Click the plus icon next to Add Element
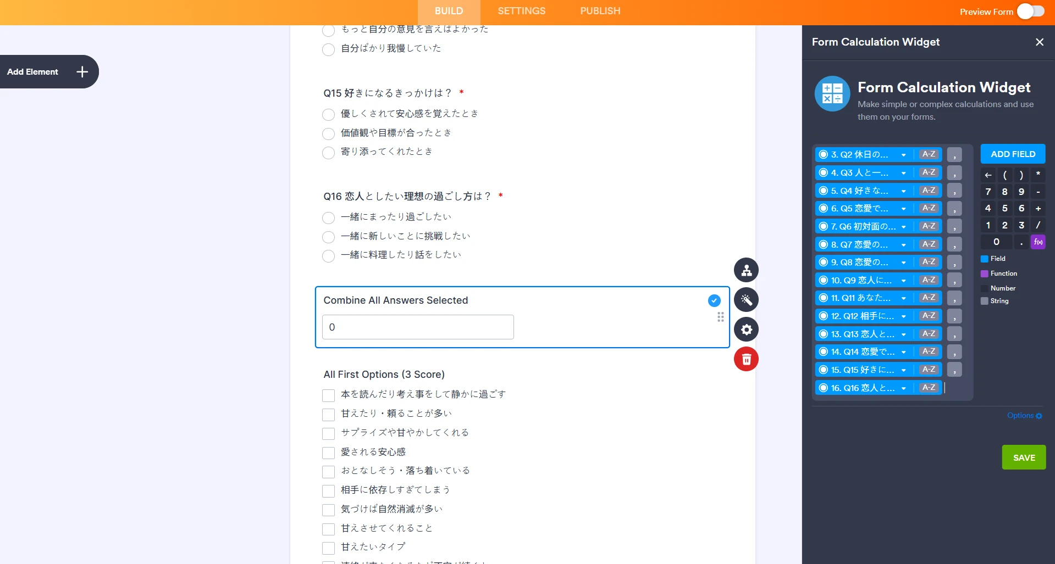This screenshot has height=564, width=1055. pyautogui.click(x=81, y=71)
